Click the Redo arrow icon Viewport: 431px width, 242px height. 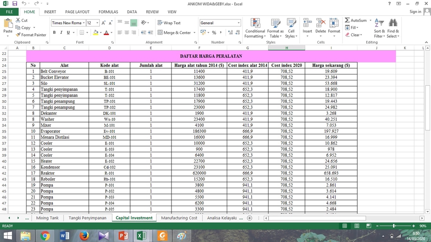(36, 4)
